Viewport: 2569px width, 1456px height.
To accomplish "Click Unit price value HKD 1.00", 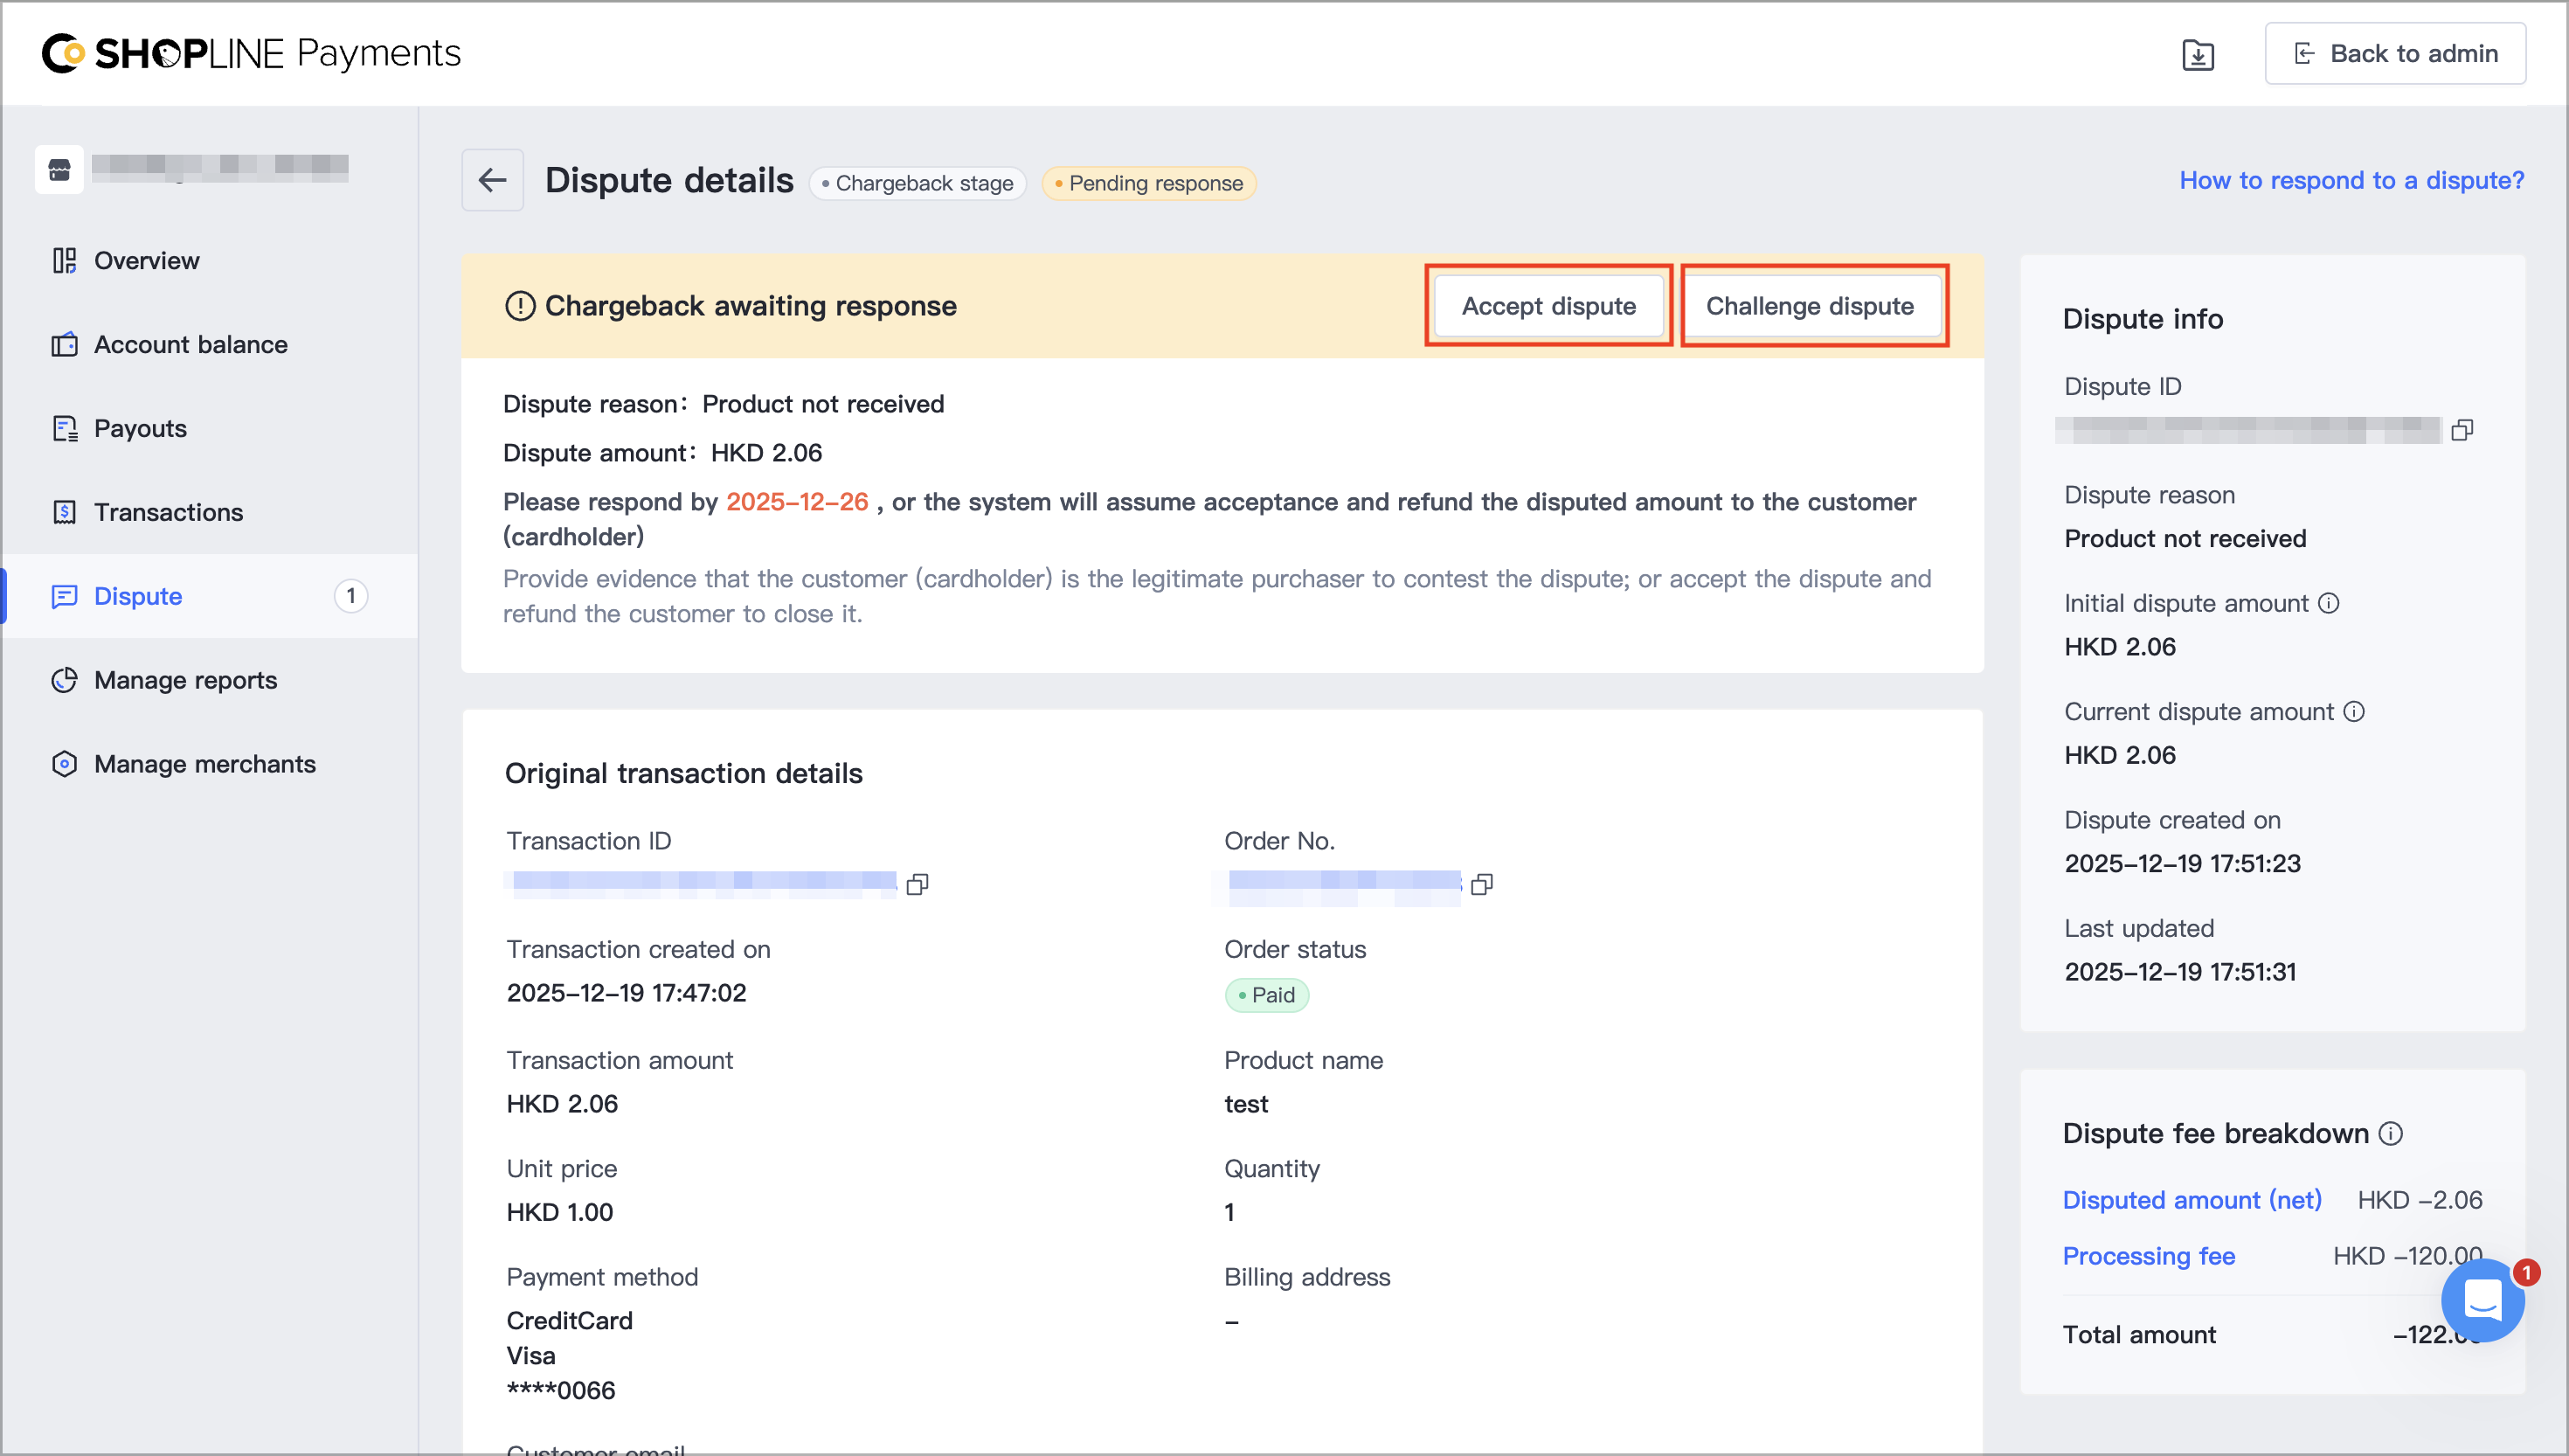I will coord(558,1212).
